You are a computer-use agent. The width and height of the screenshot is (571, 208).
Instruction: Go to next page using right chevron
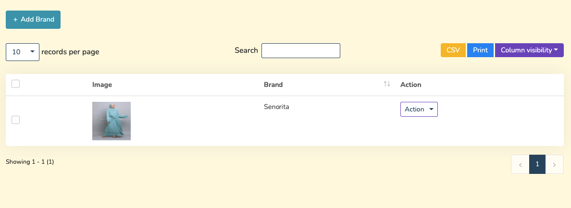coord(555,165)
